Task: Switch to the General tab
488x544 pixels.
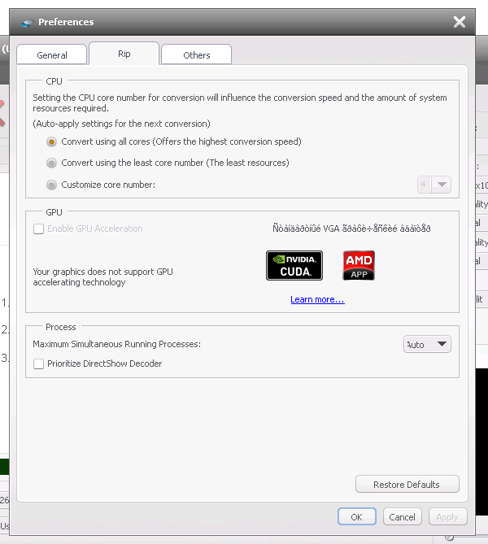Action: tap(52, 54)
